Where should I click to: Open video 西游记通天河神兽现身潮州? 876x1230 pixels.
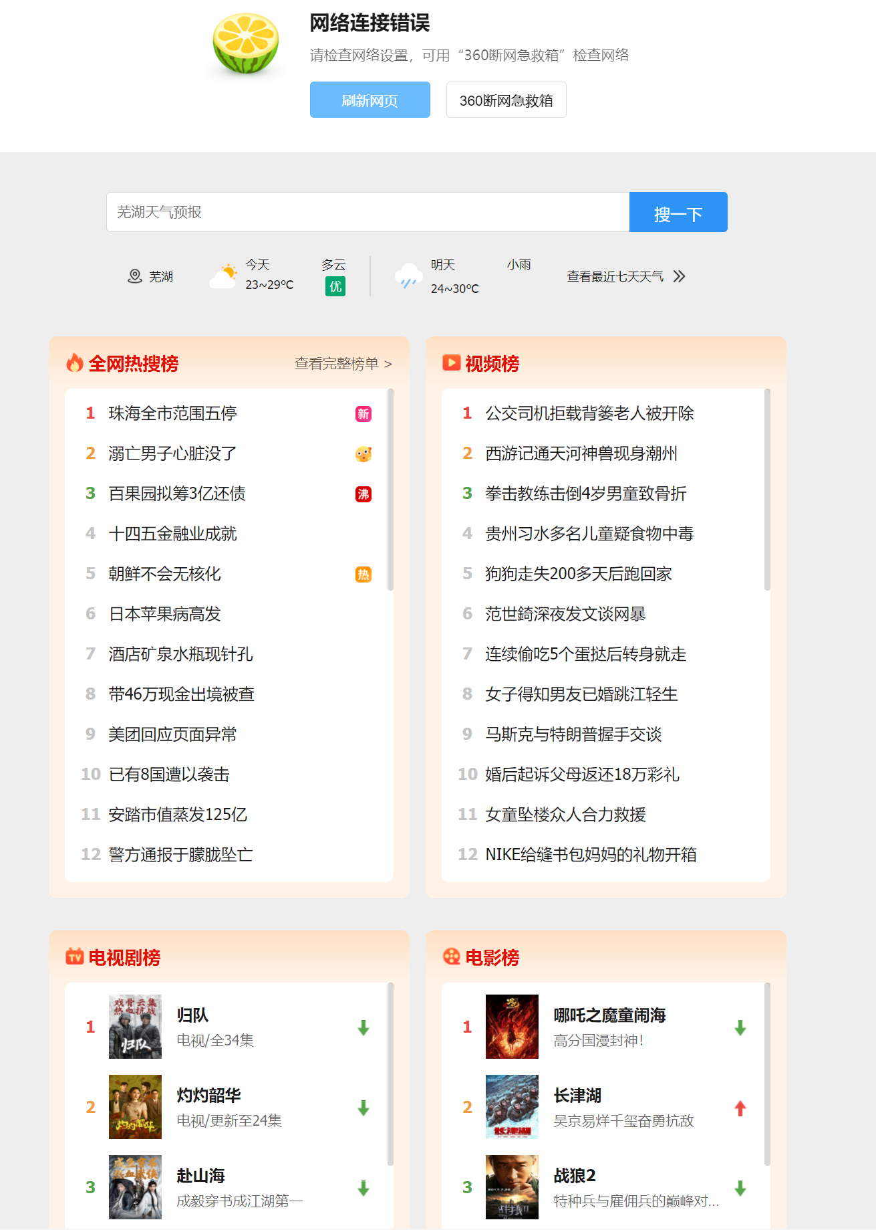pyautogui.click(x=581, y=453)
